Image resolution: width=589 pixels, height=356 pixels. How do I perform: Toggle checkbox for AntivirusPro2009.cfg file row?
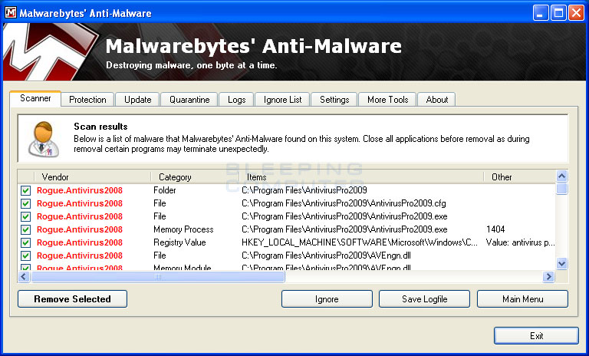click(x=25, y=204)
